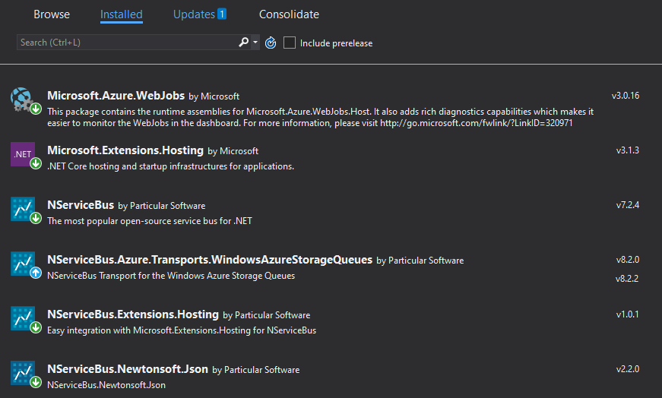
Task: Click version v7.2.4 of NServiceBus
Action: 627,205
